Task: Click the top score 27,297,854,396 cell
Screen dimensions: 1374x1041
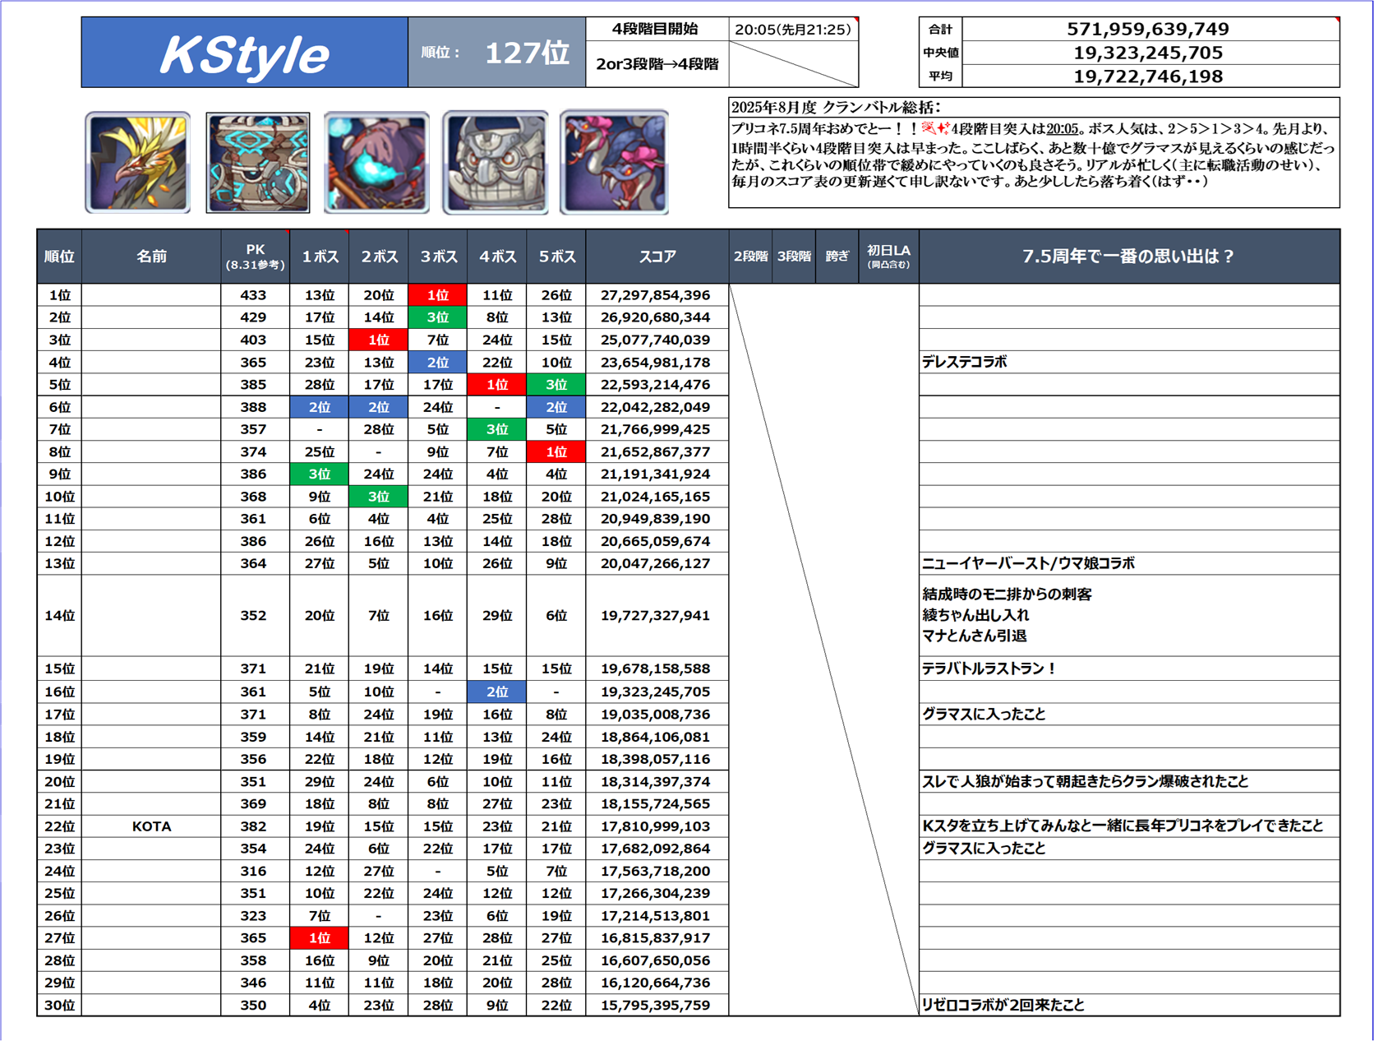Action: (x=656, y=295)
